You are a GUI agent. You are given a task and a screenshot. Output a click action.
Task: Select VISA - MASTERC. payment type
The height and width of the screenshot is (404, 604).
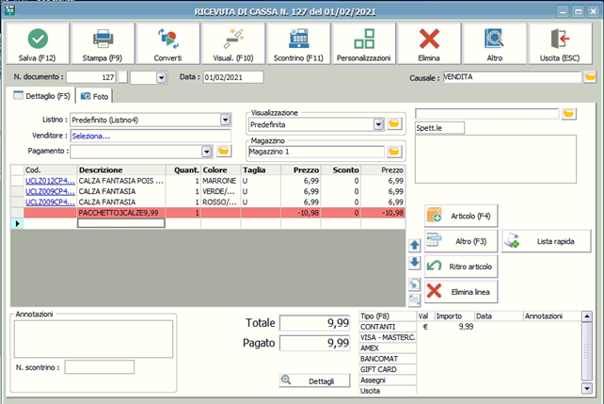click(387, 337)
